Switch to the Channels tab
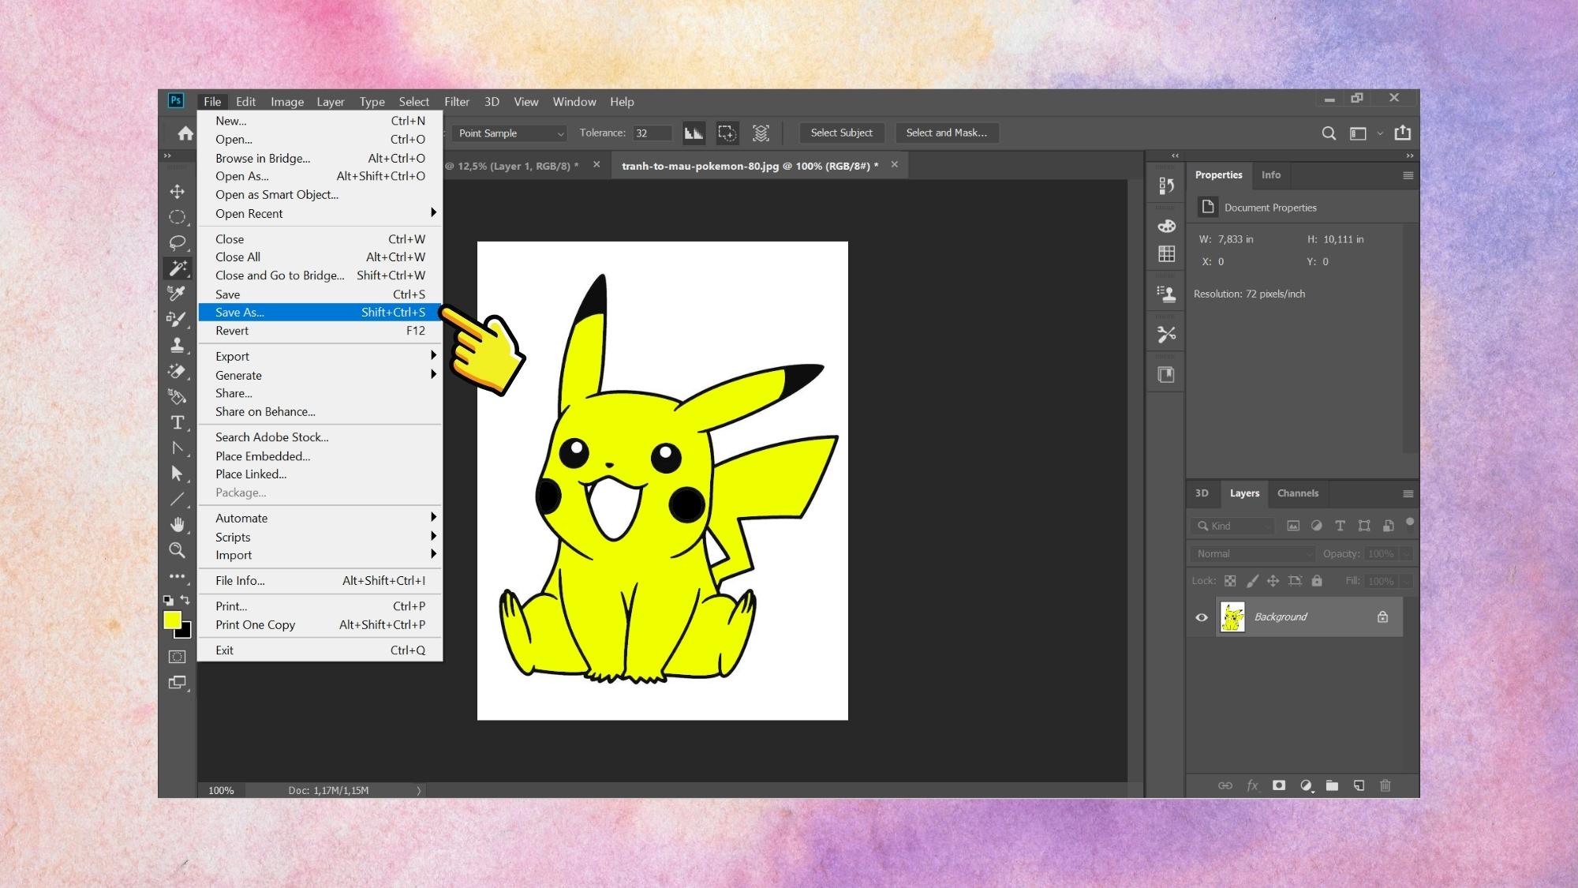 click(1297, 493)
